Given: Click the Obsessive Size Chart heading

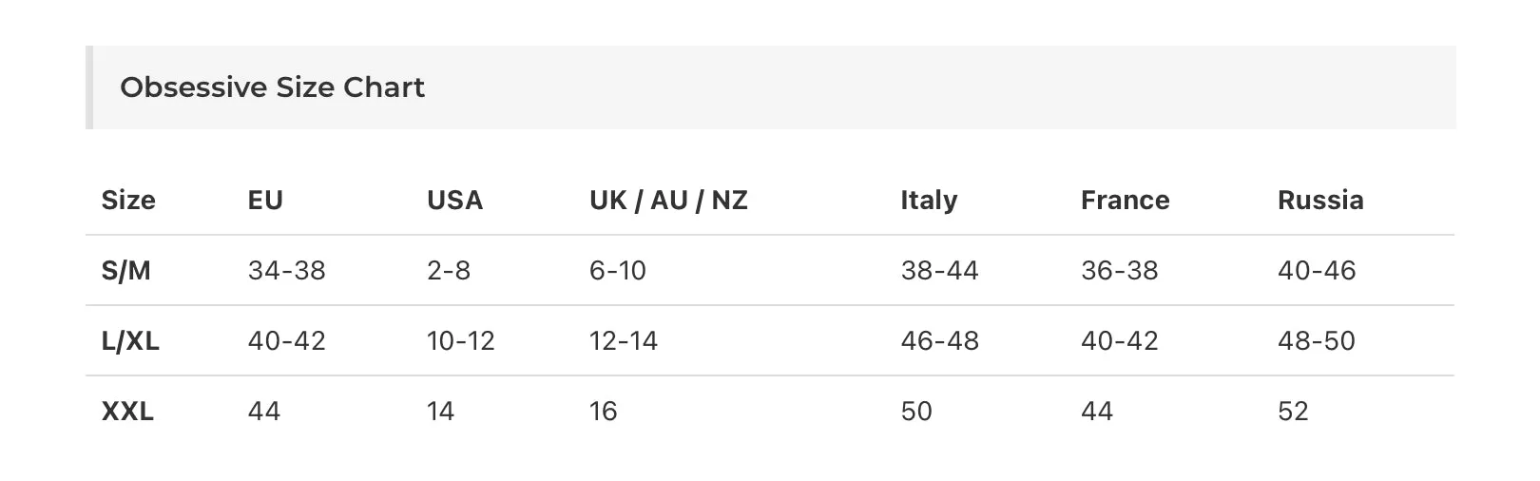Looking at the screenshot, I should 272,87.
